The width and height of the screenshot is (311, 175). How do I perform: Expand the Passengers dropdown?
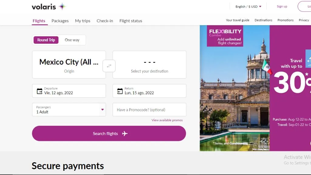pos(102,110)
